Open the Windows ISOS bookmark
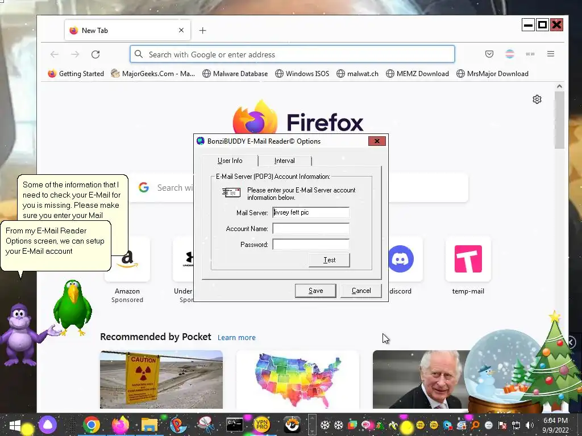 coord(302,73)
